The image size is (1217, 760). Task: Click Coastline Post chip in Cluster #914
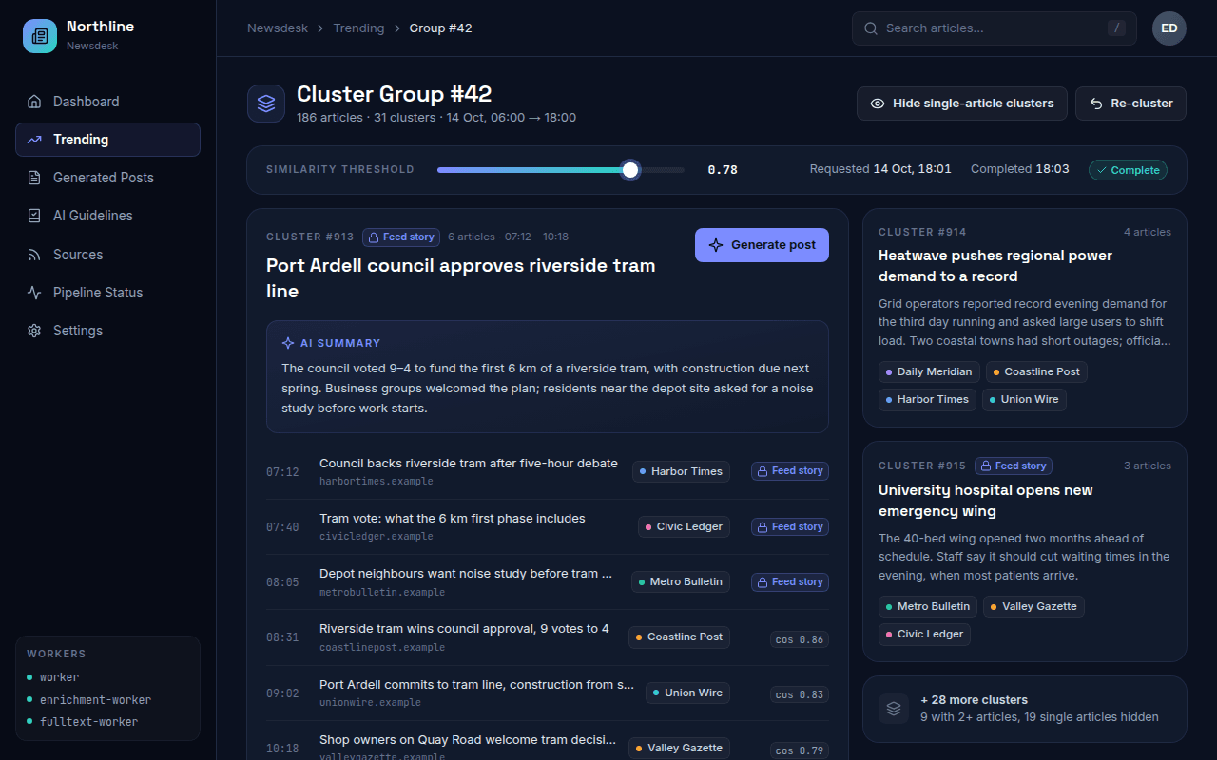point(1036,371)
